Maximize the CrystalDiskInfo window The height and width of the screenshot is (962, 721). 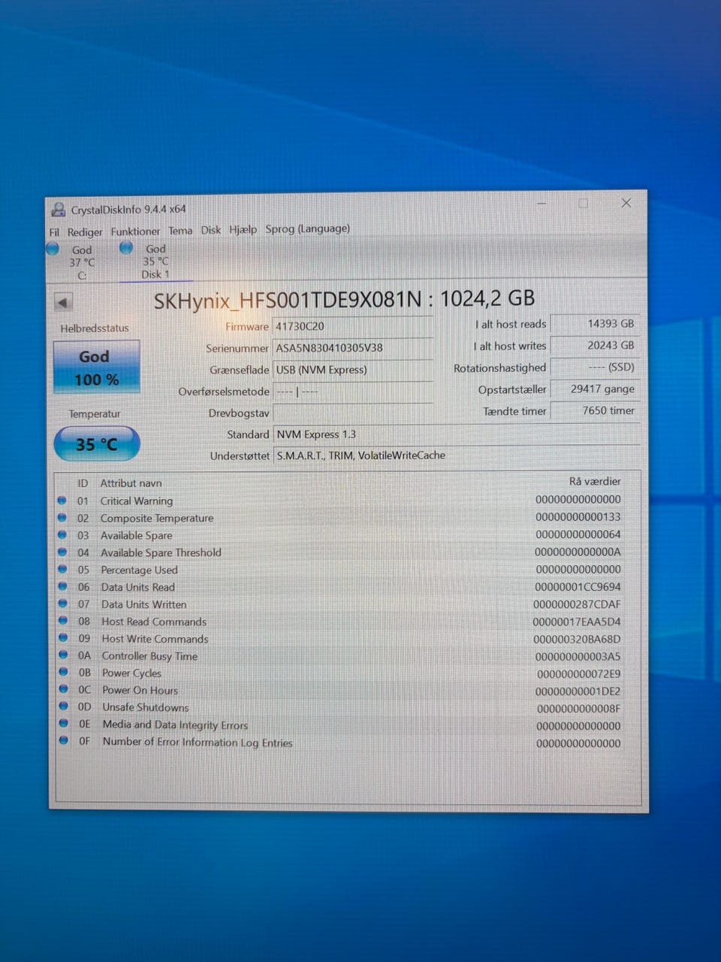(584, 204)
